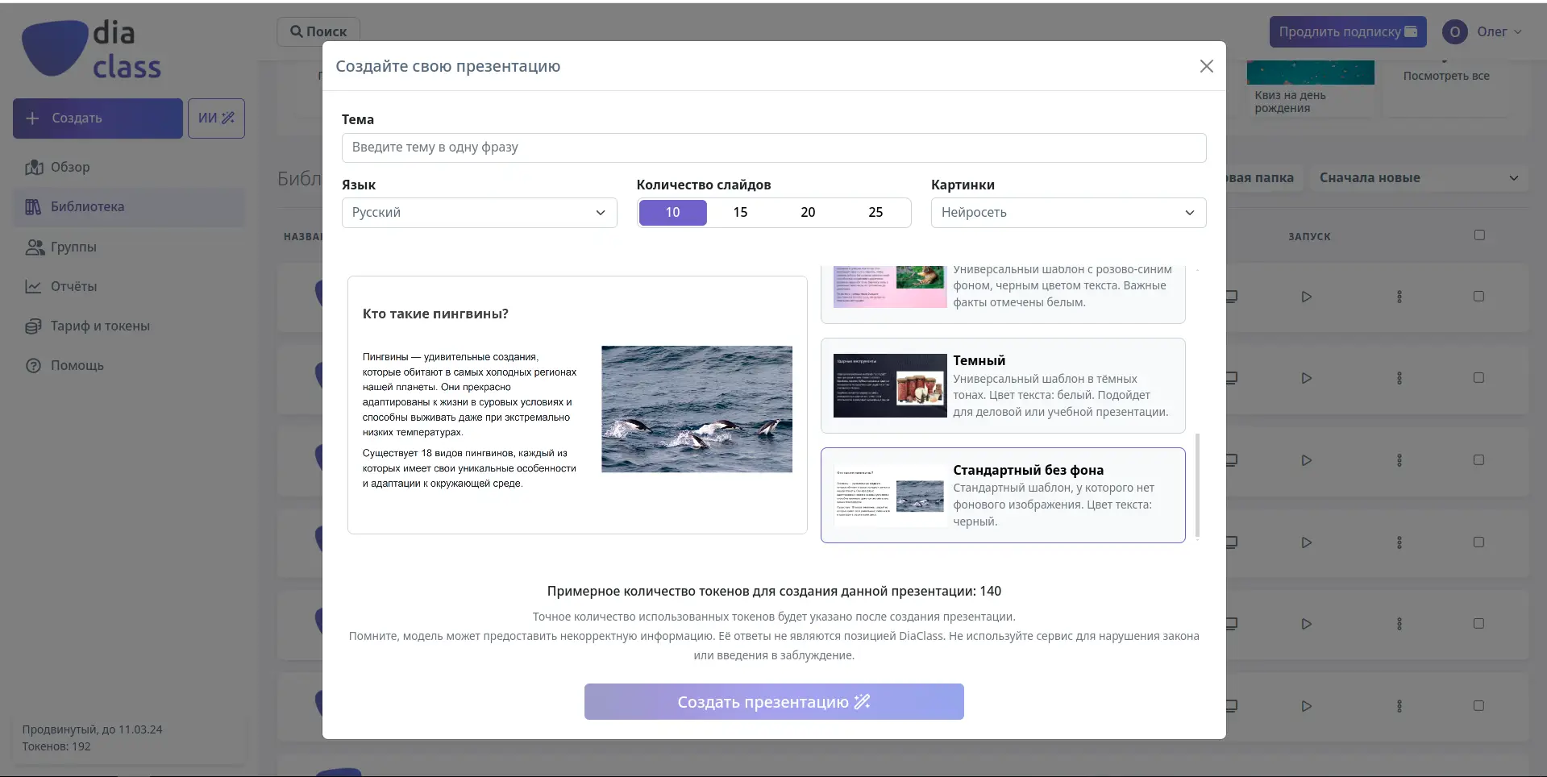The width and height of the screenshot is (1547, 777).
Task: Click the Обзор map icon
Action: [34, 168]
